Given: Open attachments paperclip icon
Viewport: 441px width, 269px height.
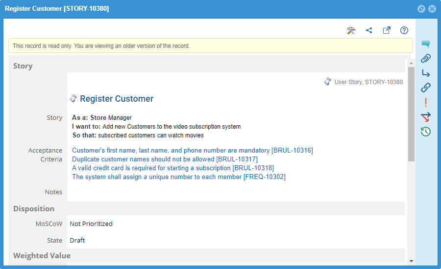Looking at the screenshot, I should click(426, 58).
